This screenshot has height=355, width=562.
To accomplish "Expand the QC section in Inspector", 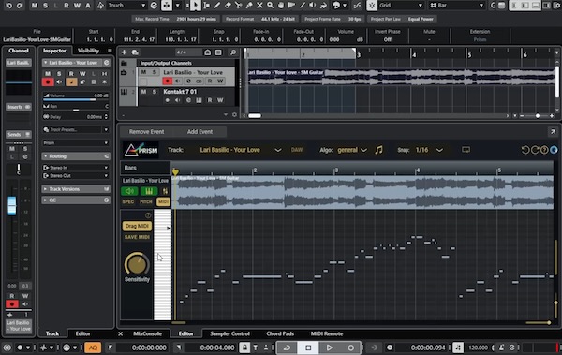I will click(x=76, y=200).
